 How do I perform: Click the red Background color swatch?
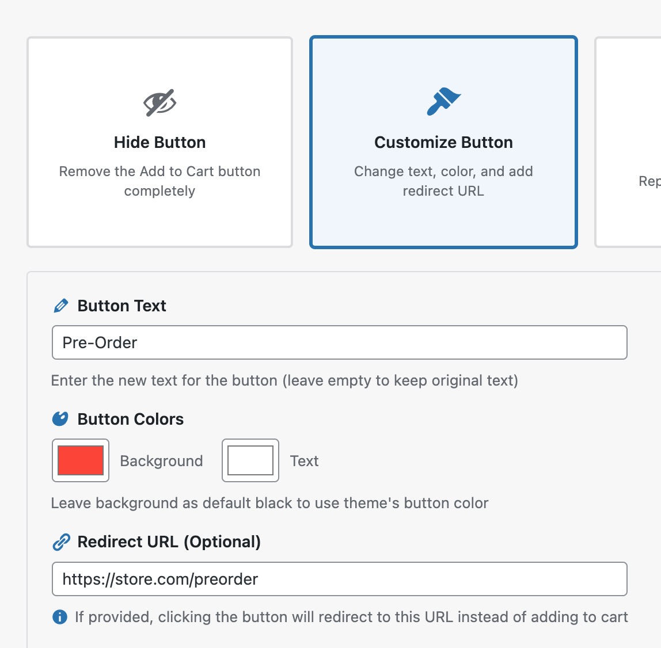[x=80, y=460]
